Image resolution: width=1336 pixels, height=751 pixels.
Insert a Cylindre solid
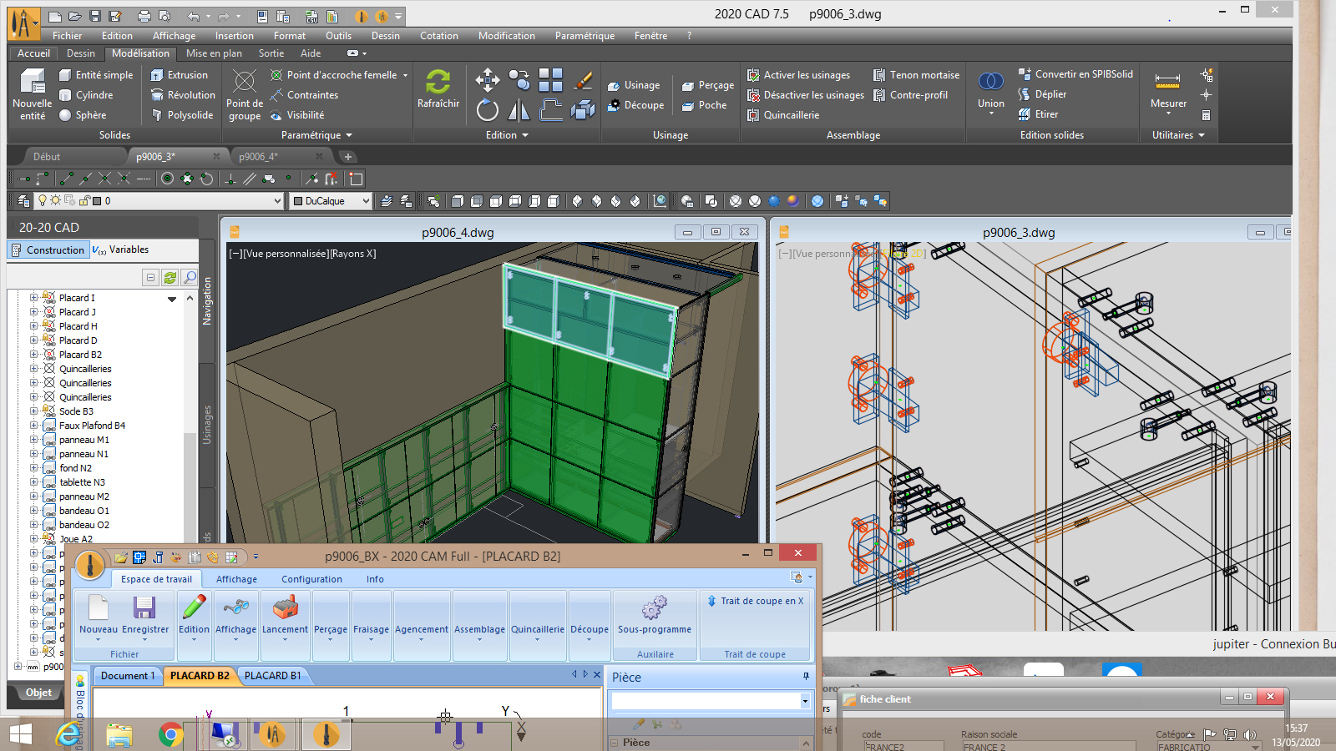pyautogui.click(x=85, y=95)
